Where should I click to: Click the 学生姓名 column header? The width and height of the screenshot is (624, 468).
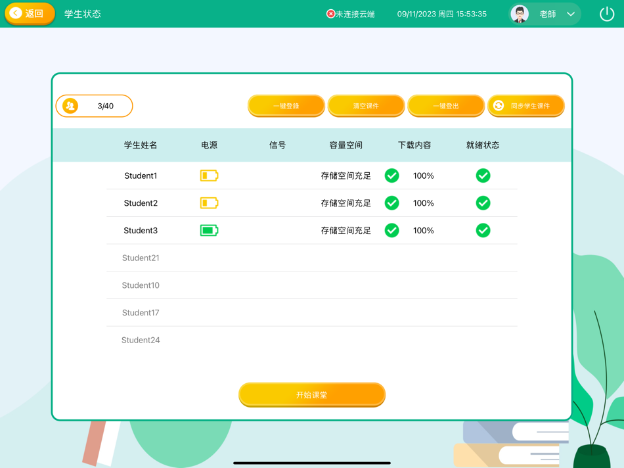point(141,145)
